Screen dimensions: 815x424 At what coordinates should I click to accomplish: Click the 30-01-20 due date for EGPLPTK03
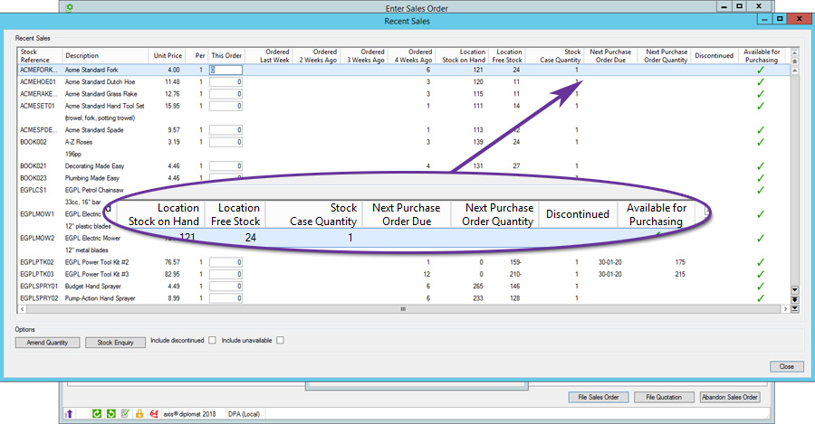(609, 275)
